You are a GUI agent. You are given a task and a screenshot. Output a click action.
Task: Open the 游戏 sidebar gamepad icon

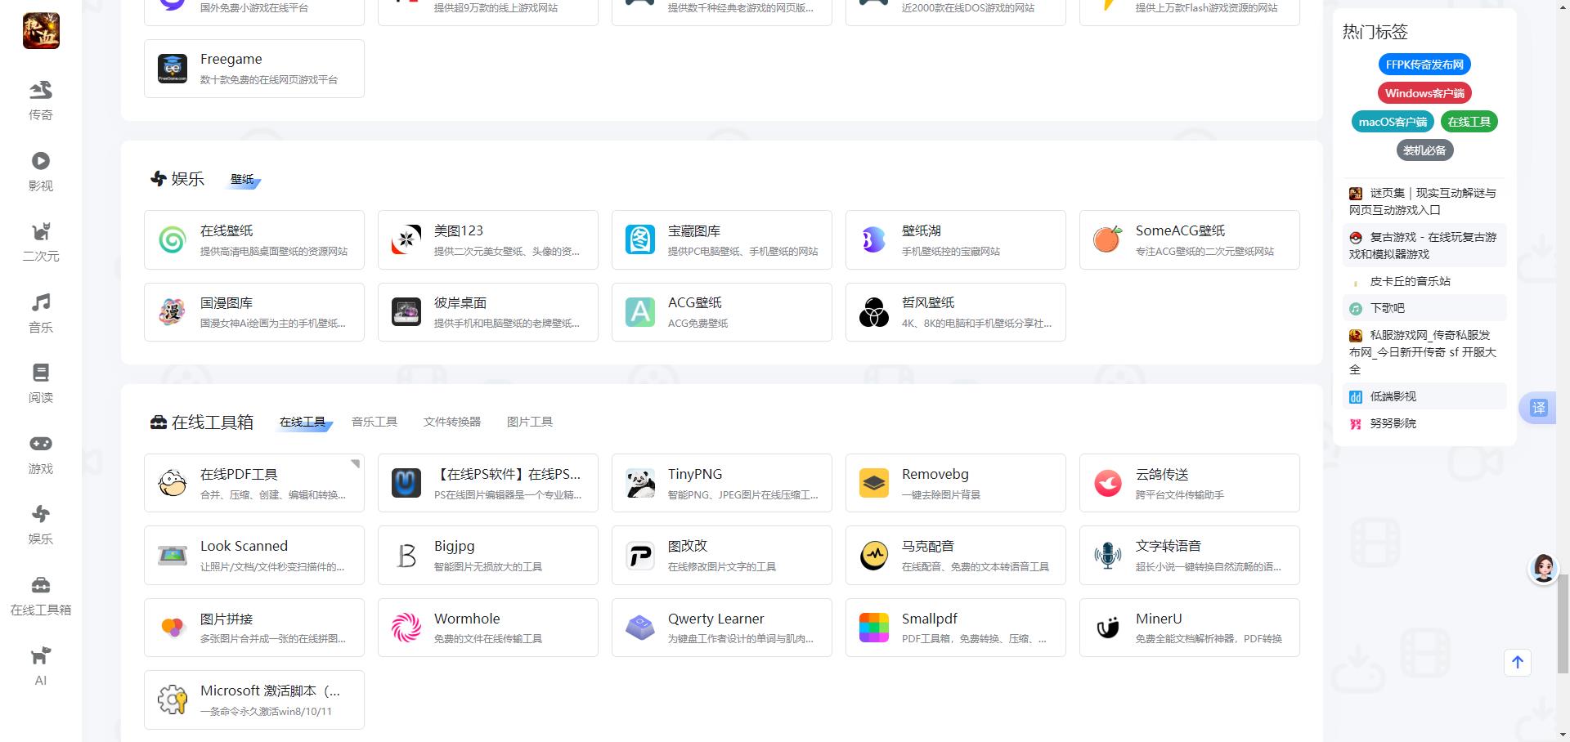pos(41,444)
